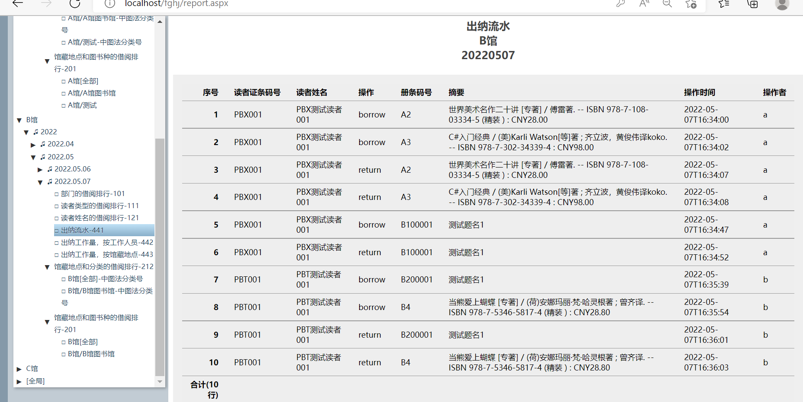The image size is (803, 402).
Task: Expand the [全局] tree node
Action: point(19,381)
